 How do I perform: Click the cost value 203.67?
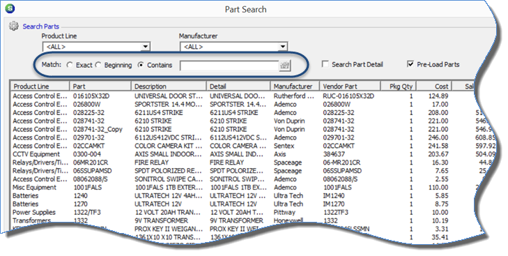pyautogui.click(x=438, y=154)
